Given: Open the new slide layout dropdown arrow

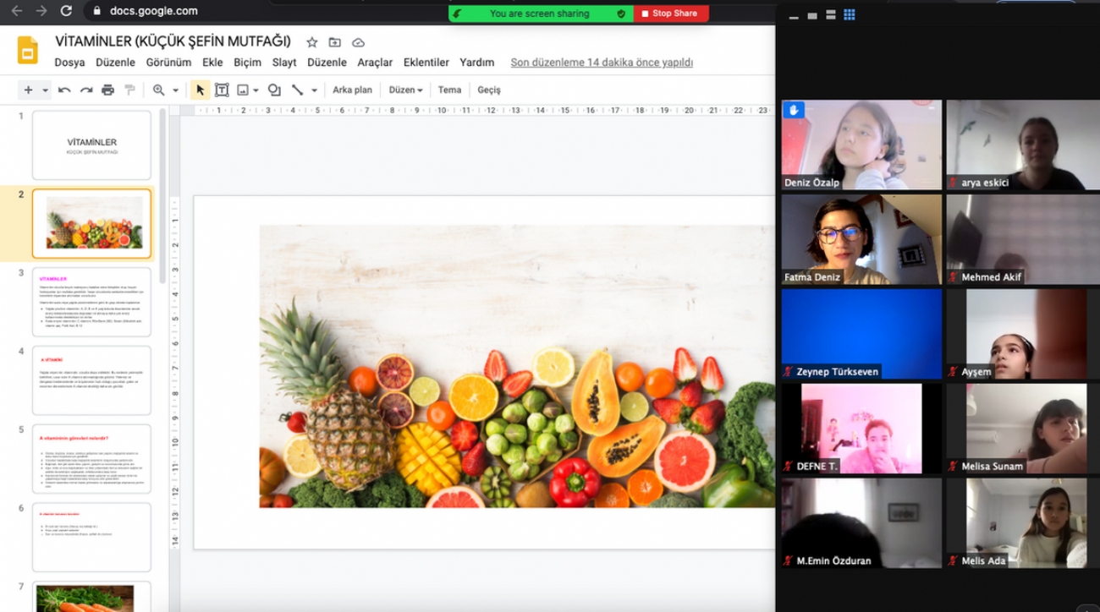Looking at the screenshot, I should (45, 90).
